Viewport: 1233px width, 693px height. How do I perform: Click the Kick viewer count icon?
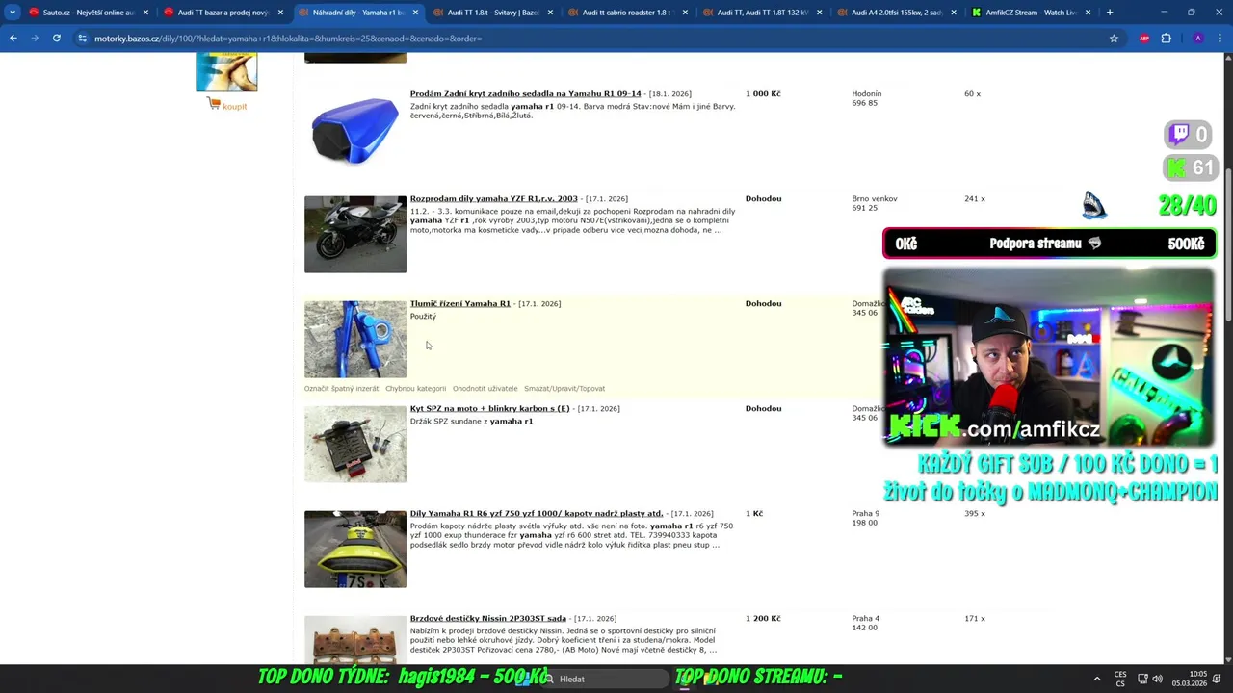click(1176, 167)
